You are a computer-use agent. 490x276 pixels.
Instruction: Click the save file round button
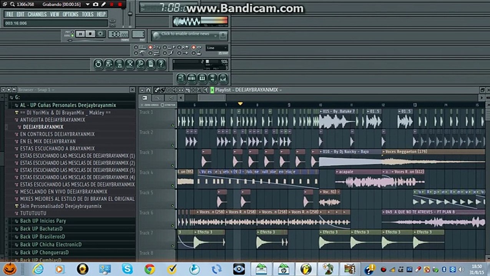109,64
